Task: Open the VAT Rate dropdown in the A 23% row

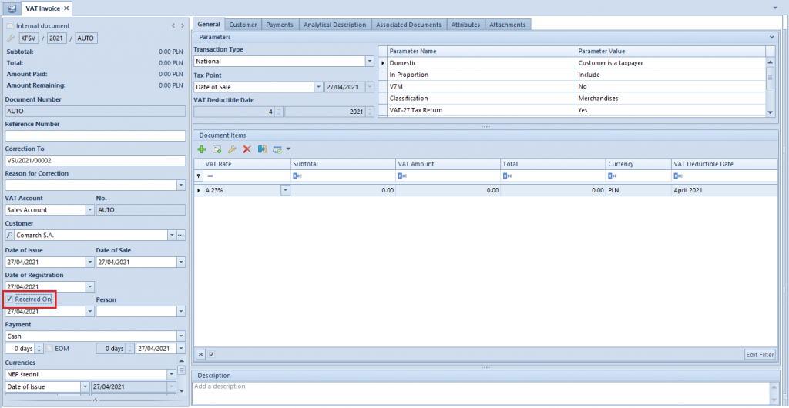Action: [285, 190]
